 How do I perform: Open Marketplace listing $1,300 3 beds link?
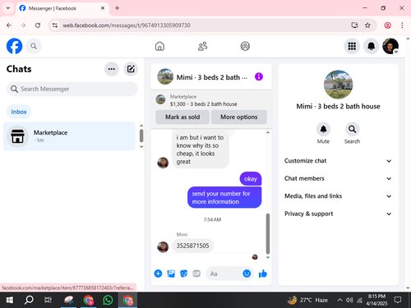pyautogui.click(x=203, y=104)
